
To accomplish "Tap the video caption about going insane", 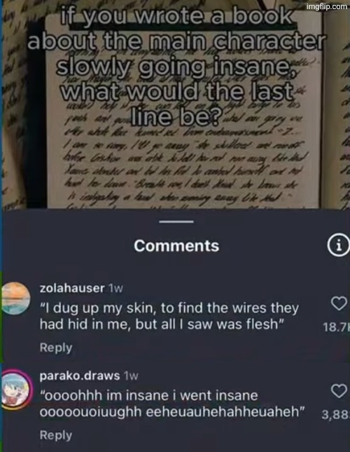I will (176, 67).
